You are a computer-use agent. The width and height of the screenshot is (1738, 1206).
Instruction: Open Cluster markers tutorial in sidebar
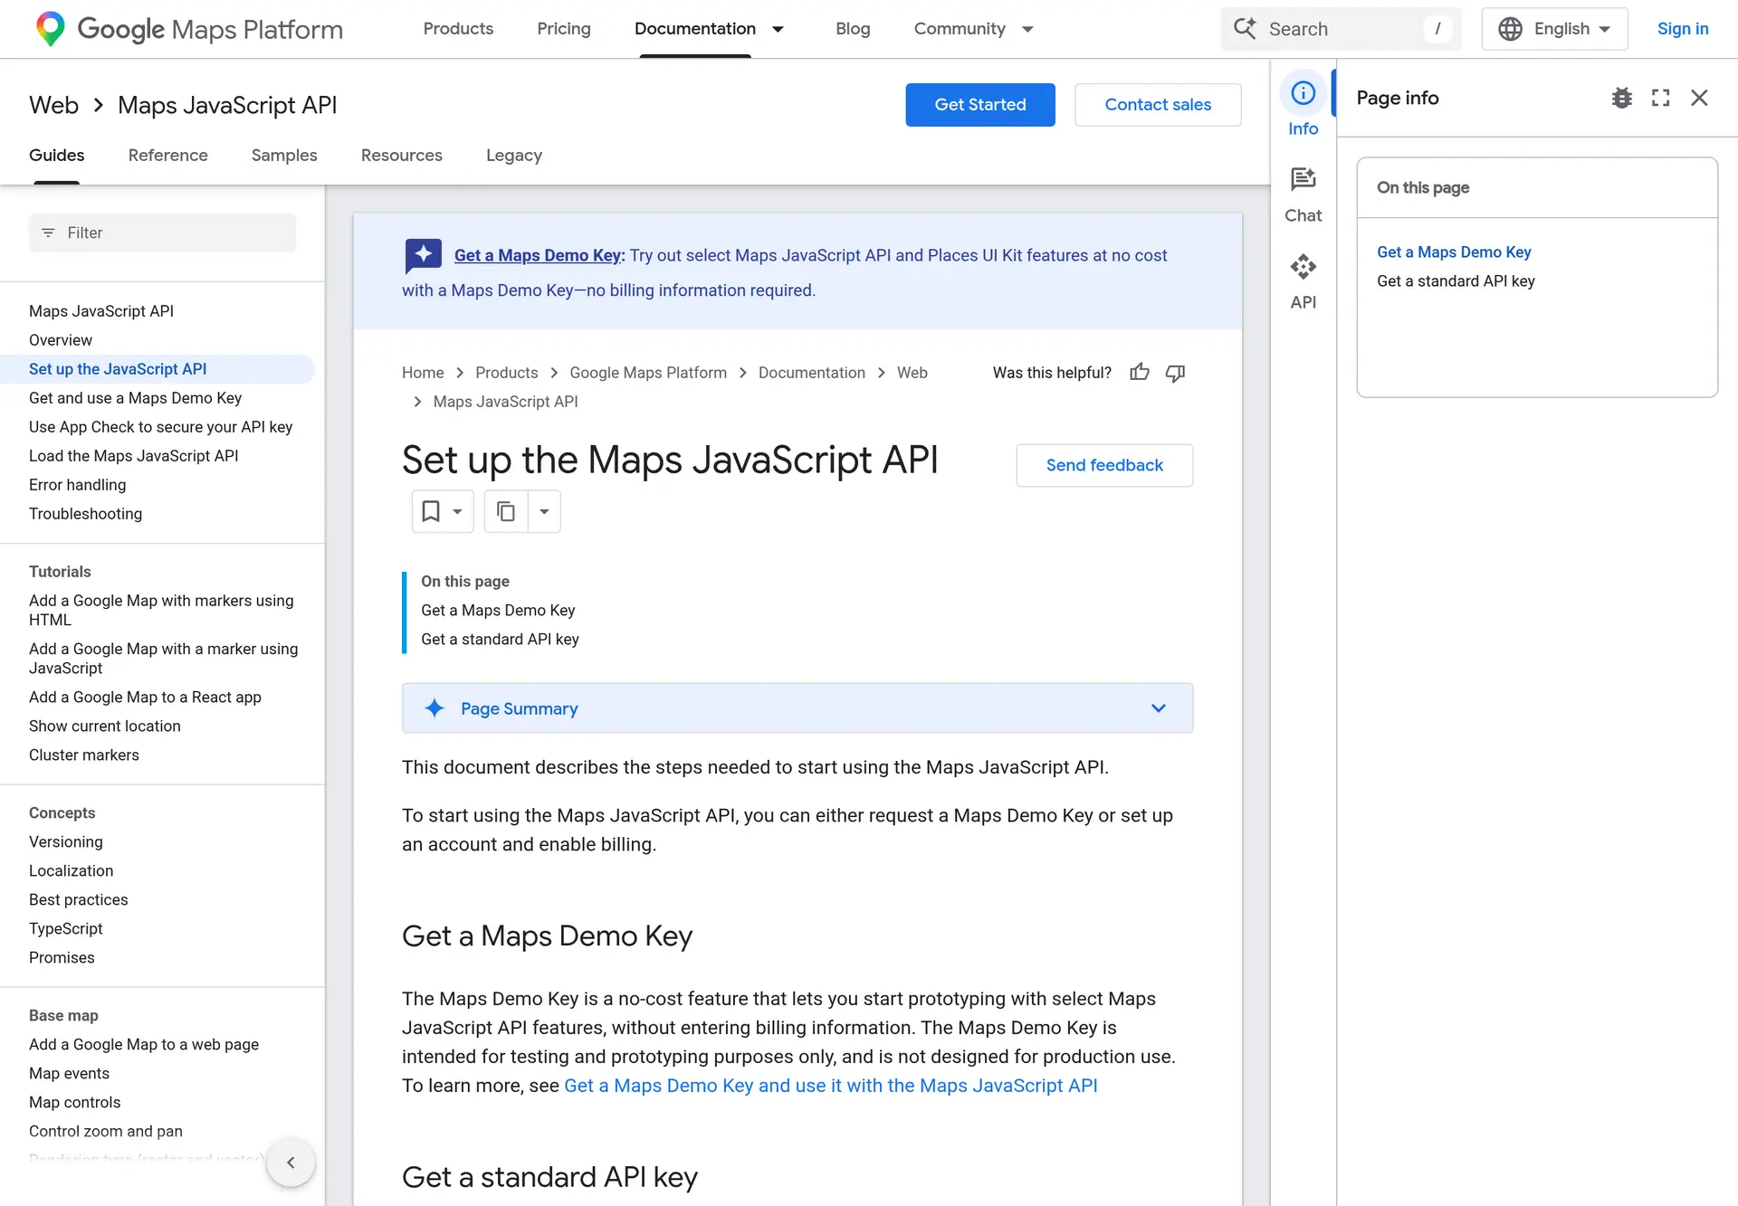click(x=84, y=755)
